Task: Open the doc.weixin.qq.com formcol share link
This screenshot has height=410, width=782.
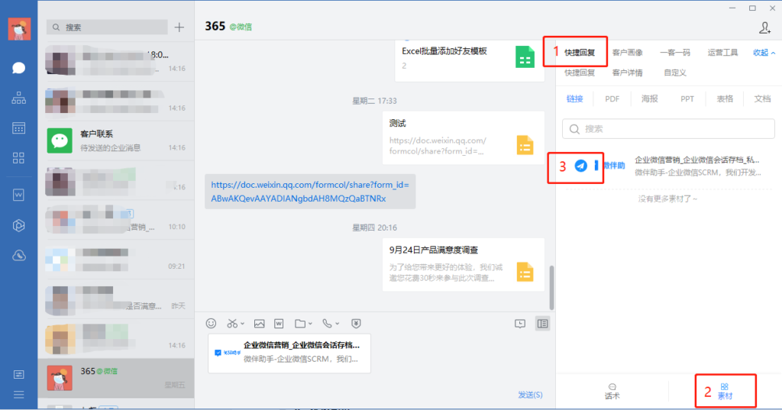Action: point(310,192)
